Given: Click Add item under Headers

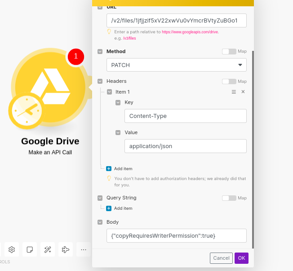Looking at the screenshot, I should click(123, 169).
